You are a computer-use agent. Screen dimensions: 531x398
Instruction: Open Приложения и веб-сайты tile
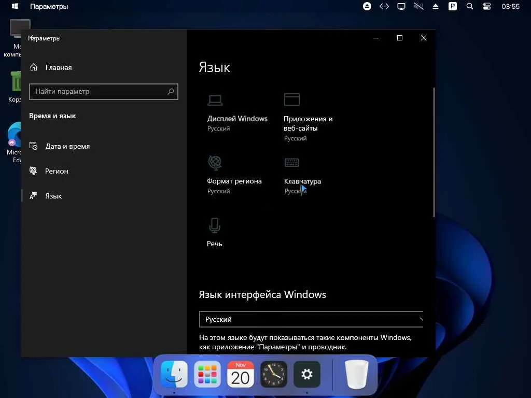click(x=308, y=117)
